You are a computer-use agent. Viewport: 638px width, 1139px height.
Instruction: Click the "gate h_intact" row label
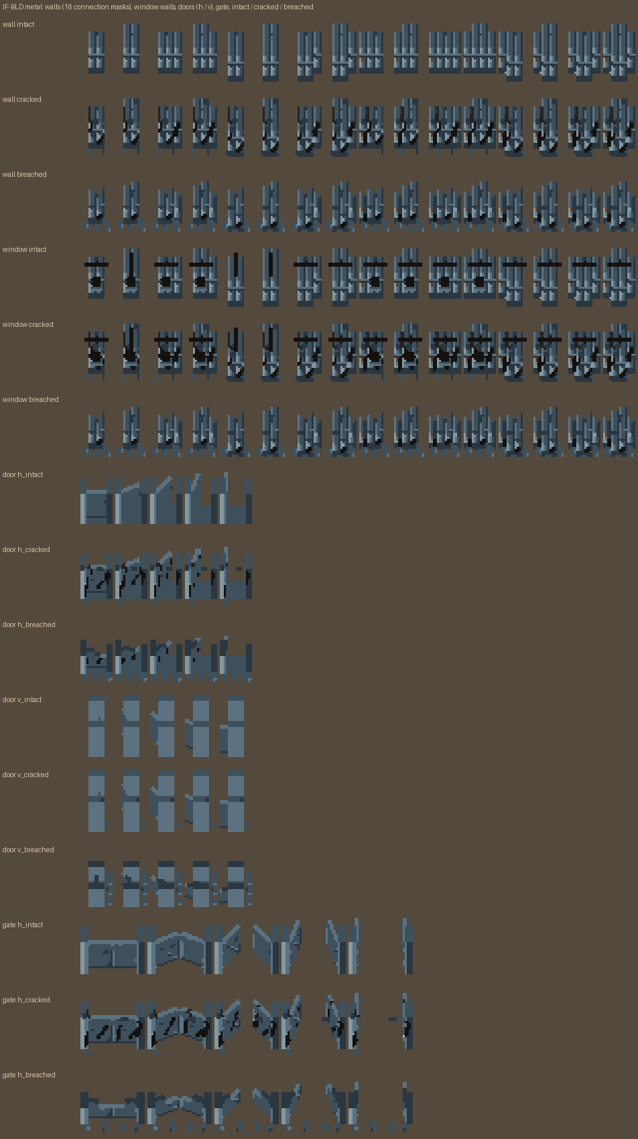tap(23, 925)
